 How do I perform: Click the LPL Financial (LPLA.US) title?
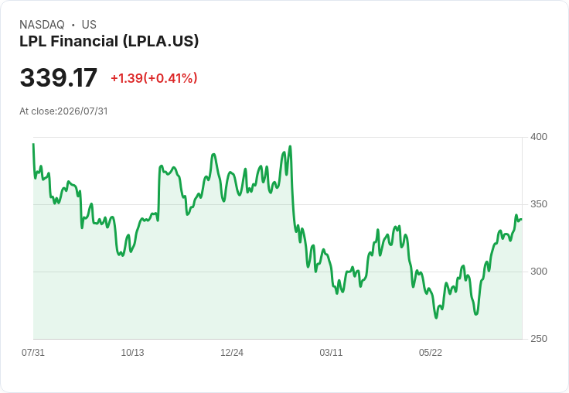[x=109, y=41]
